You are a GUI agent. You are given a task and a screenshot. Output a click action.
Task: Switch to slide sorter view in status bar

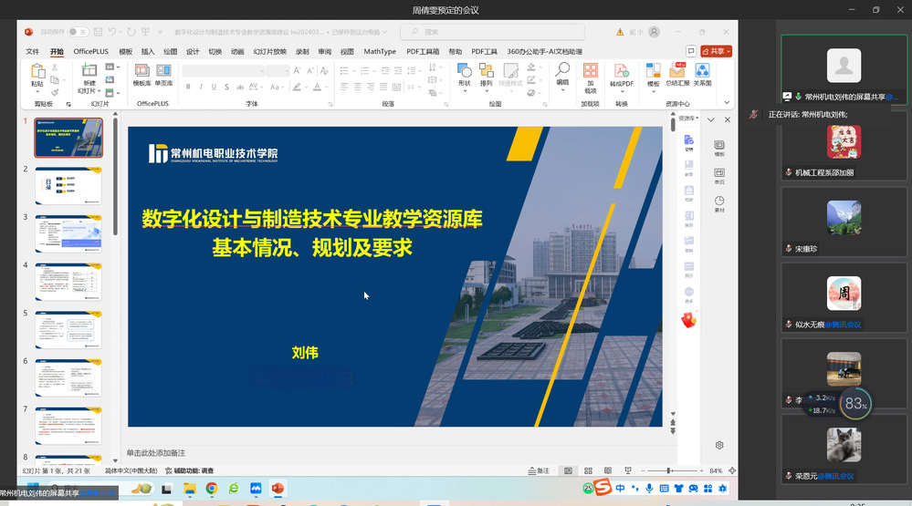pos(586,470)
